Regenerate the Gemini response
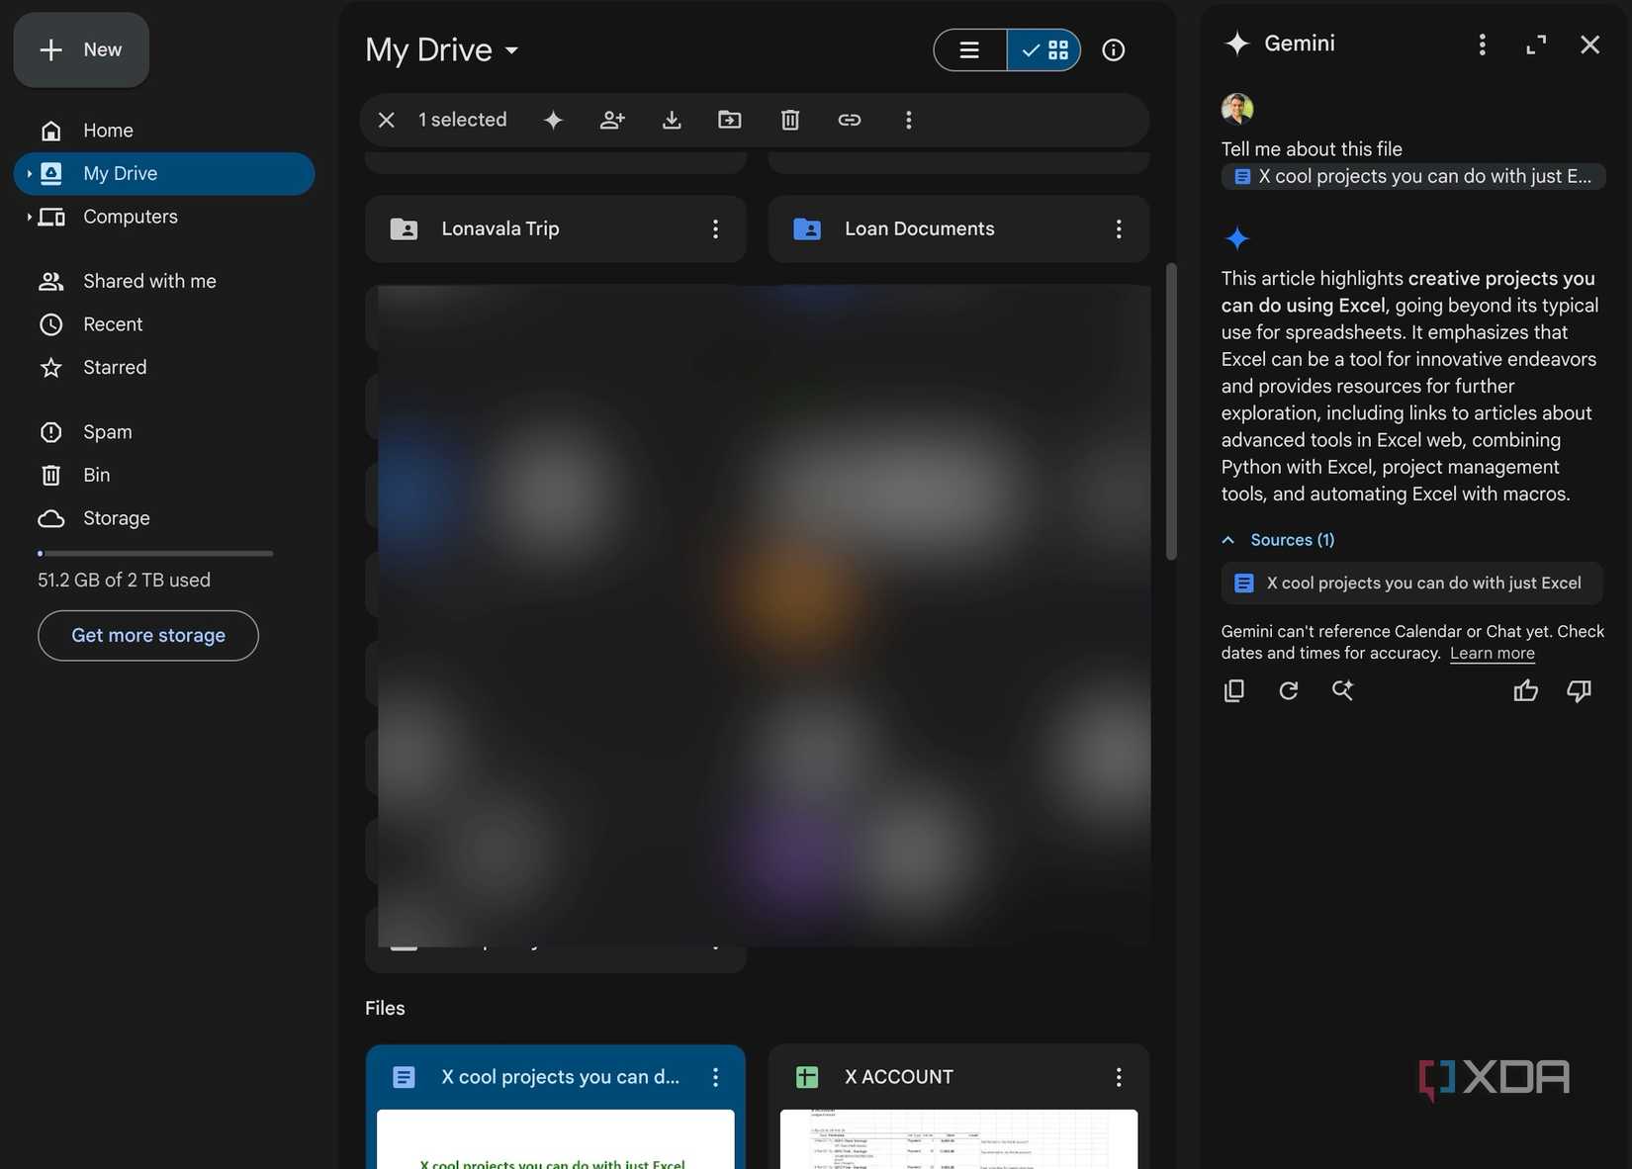 click(x=1288, y=690)
